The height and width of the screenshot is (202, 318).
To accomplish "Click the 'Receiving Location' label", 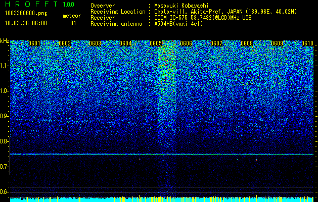I will pyautogui.click(x=118, y=12).
